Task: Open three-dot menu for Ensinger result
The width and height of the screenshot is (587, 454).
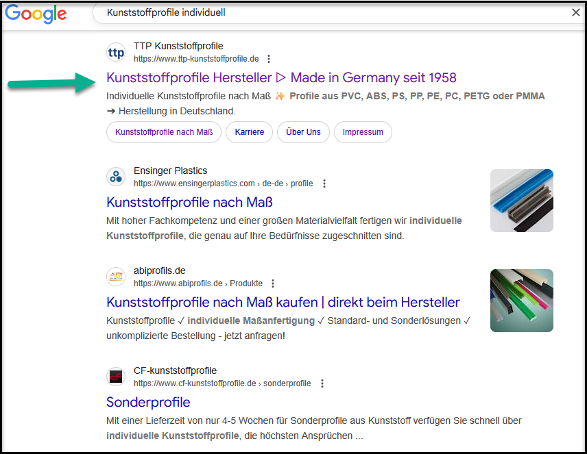Action: click(x=324, y=184)
